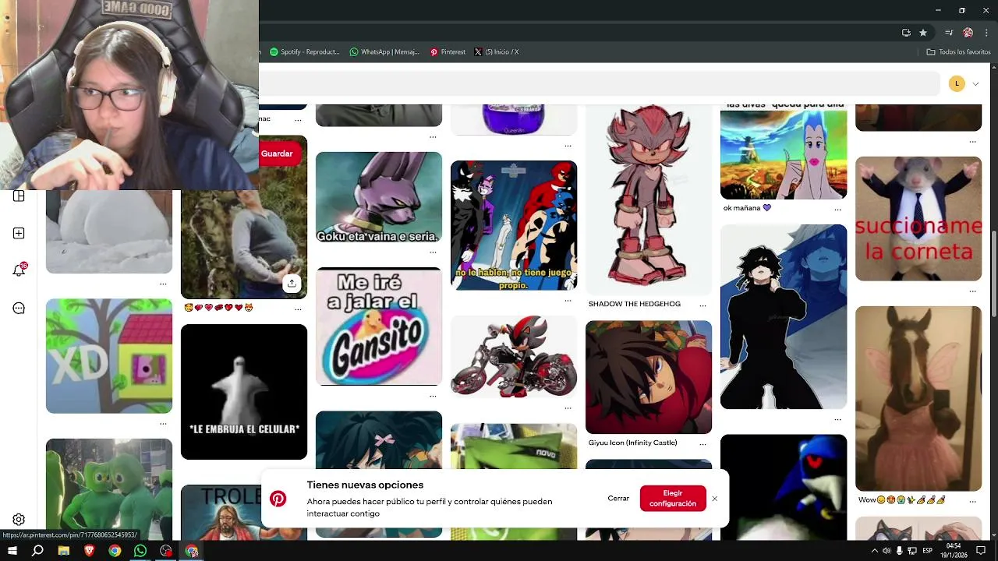Click the yellow L profile avatar

[957, 83]
